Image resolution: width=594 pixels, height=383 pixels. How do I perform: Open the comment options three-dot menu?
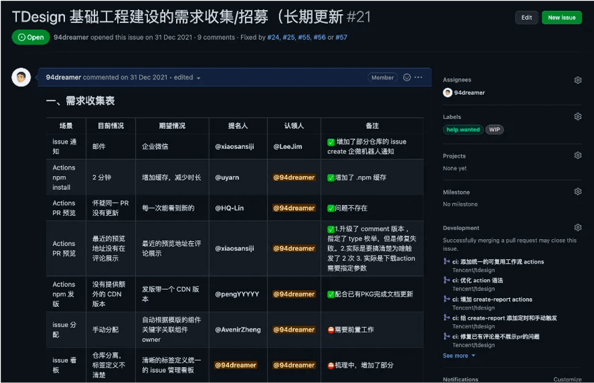[418, 77]
